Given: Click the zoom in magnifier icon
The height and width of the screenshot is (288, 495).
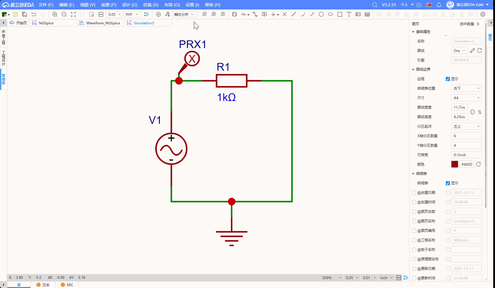Looking at the screenshot, I should click(x=55, y=14).
